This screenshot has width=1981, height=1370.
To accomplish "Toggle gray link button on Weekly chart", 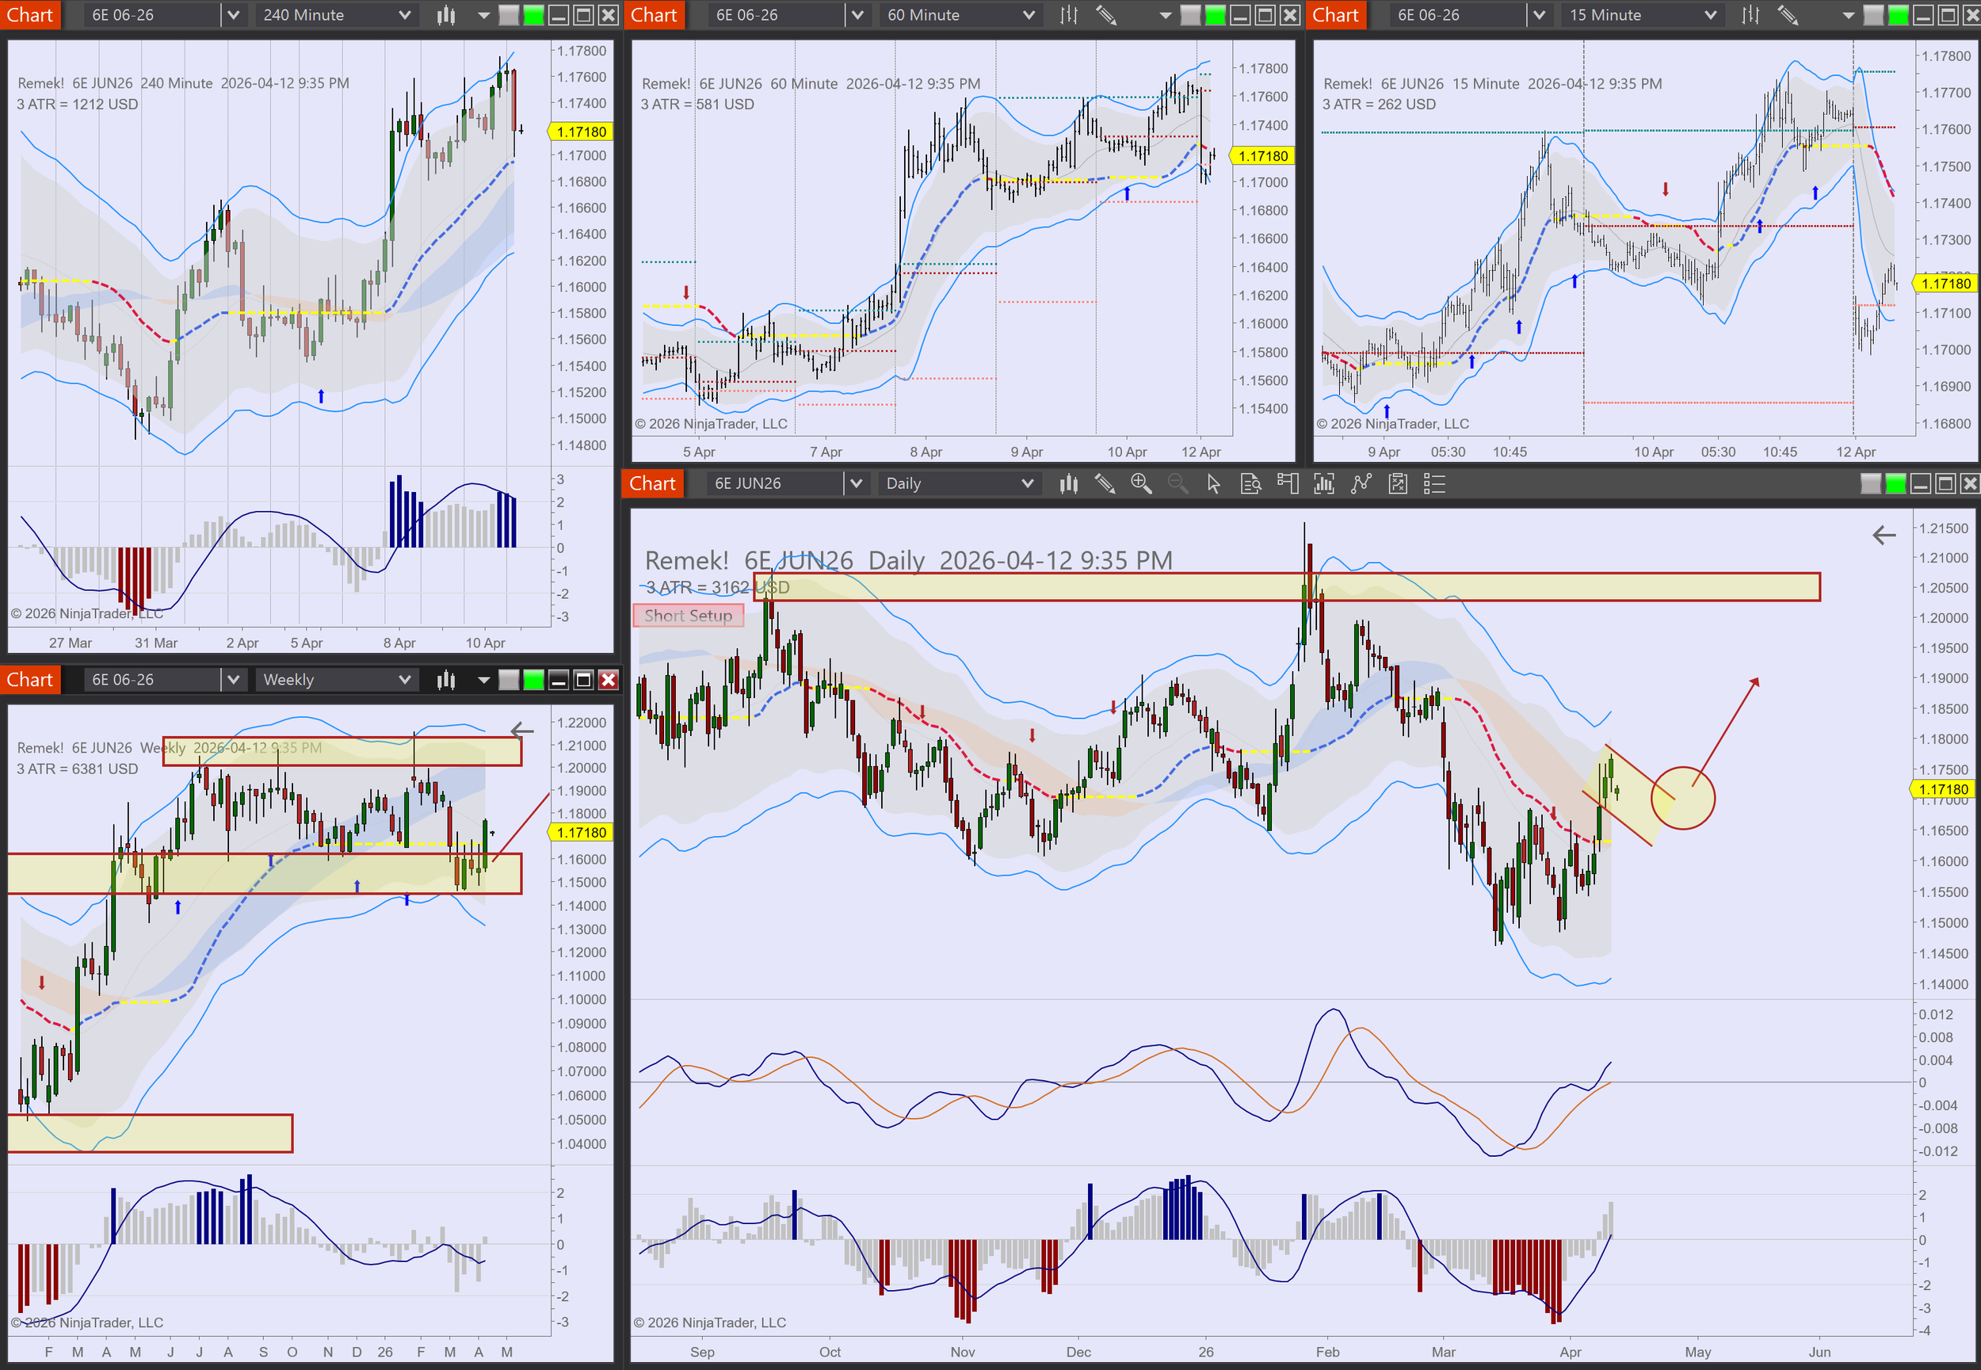I will (x=509, y=680).
